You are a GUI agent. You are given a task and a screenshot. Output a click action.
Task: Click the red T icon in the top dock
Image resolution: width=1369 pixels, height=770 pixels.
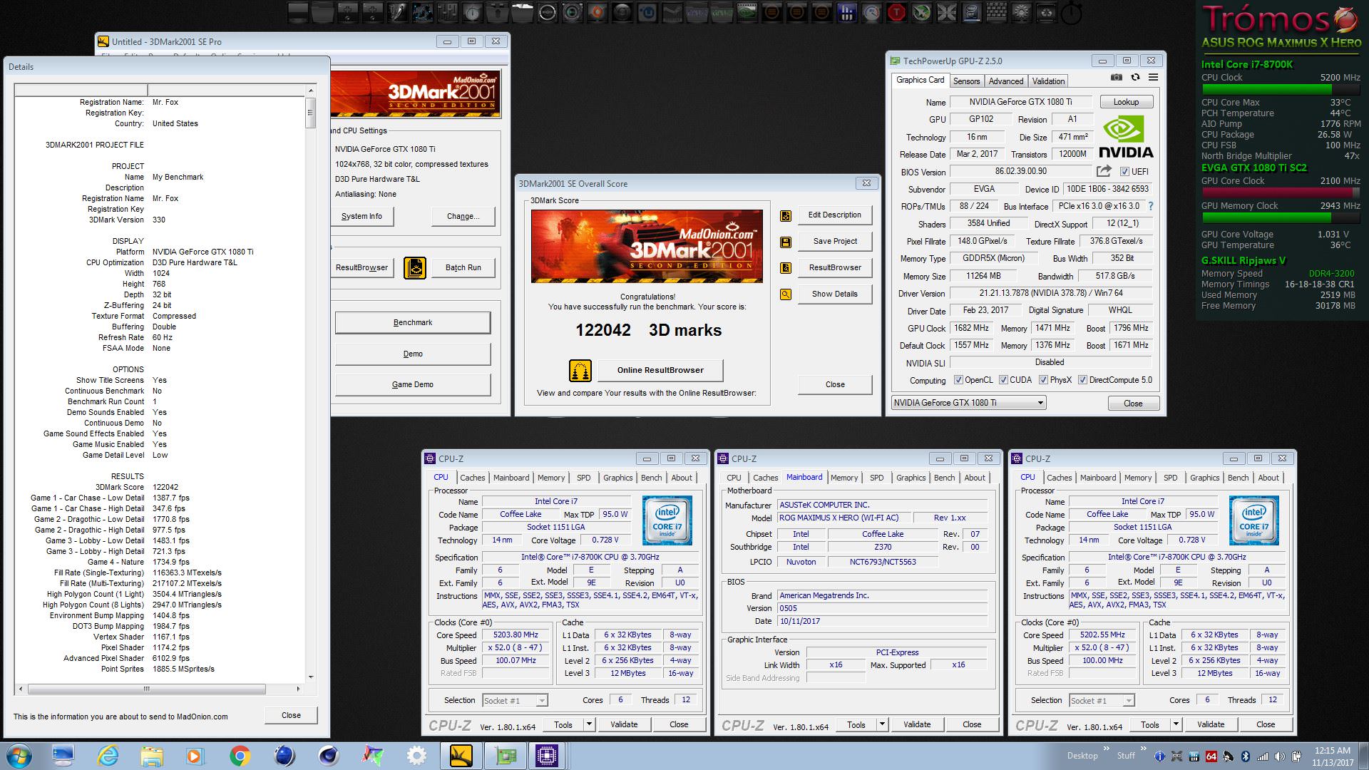point(897,12)
